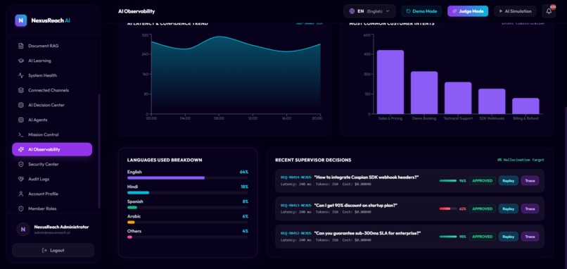Replay the 90% discount startup request
This screenshot has width=567, height=269.
[508, 209]
